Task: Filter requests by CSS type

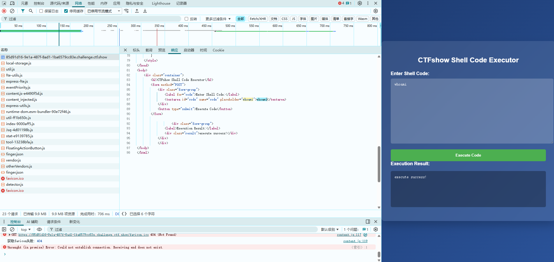Action: pyautogui.click(x=285, y=19)
